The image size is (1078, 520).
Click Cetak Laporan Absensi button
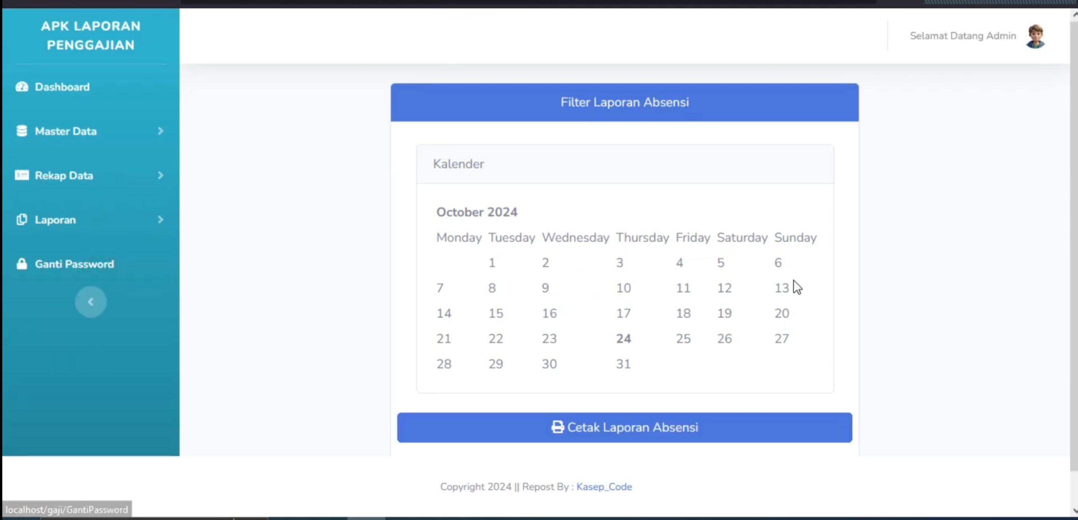(x=625, y=427)
